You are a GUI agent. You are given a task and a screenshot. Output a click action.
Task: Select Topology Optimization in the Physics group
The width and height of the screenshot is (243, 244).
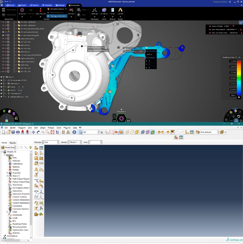(57, 16)
